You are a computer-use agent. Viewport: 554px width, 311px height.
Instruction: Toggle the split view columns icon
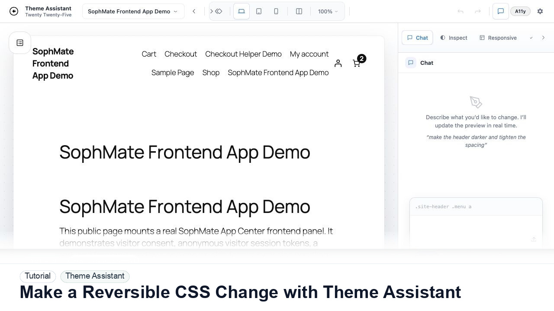pyautogui.click(x=299, y=11)
